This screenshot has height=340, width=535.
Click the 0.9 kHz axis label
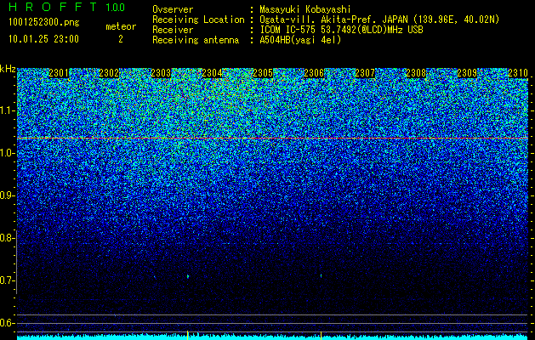(x=8, y=195)
